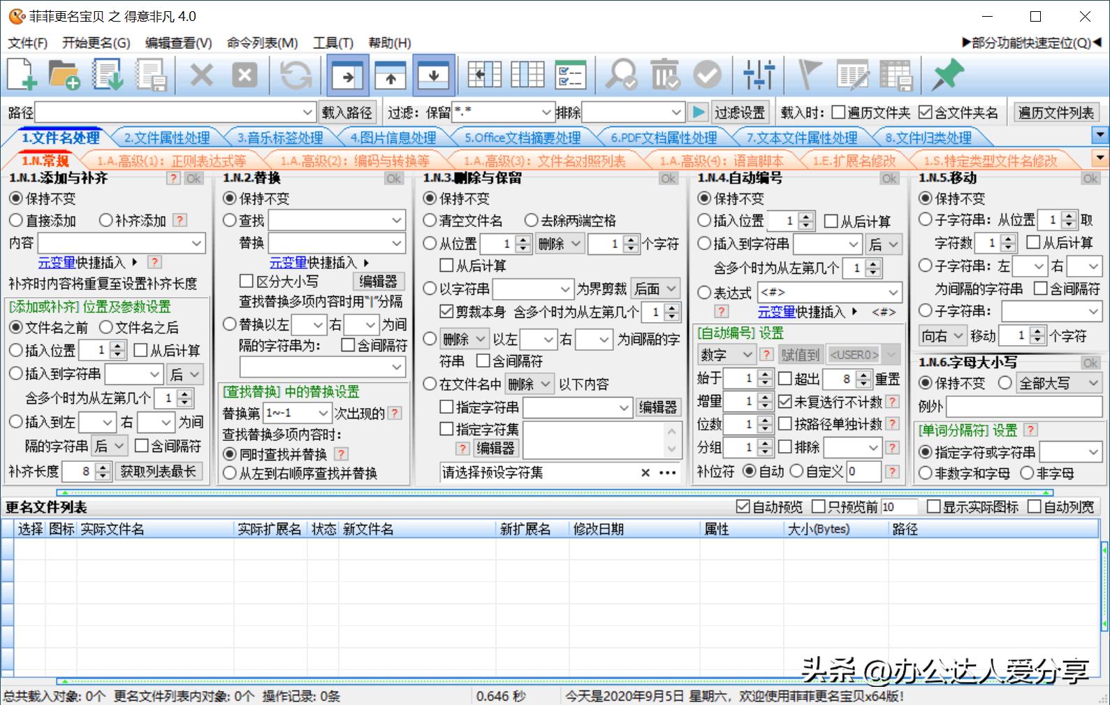Viewport: 1110px width, 705px height.
Task: Open the 工具(T) menu
Action: tap(333, 43)
